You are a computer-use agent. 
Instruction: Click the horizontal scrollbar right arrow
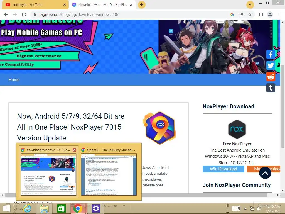pyautogui.click(x=278, y=195)
